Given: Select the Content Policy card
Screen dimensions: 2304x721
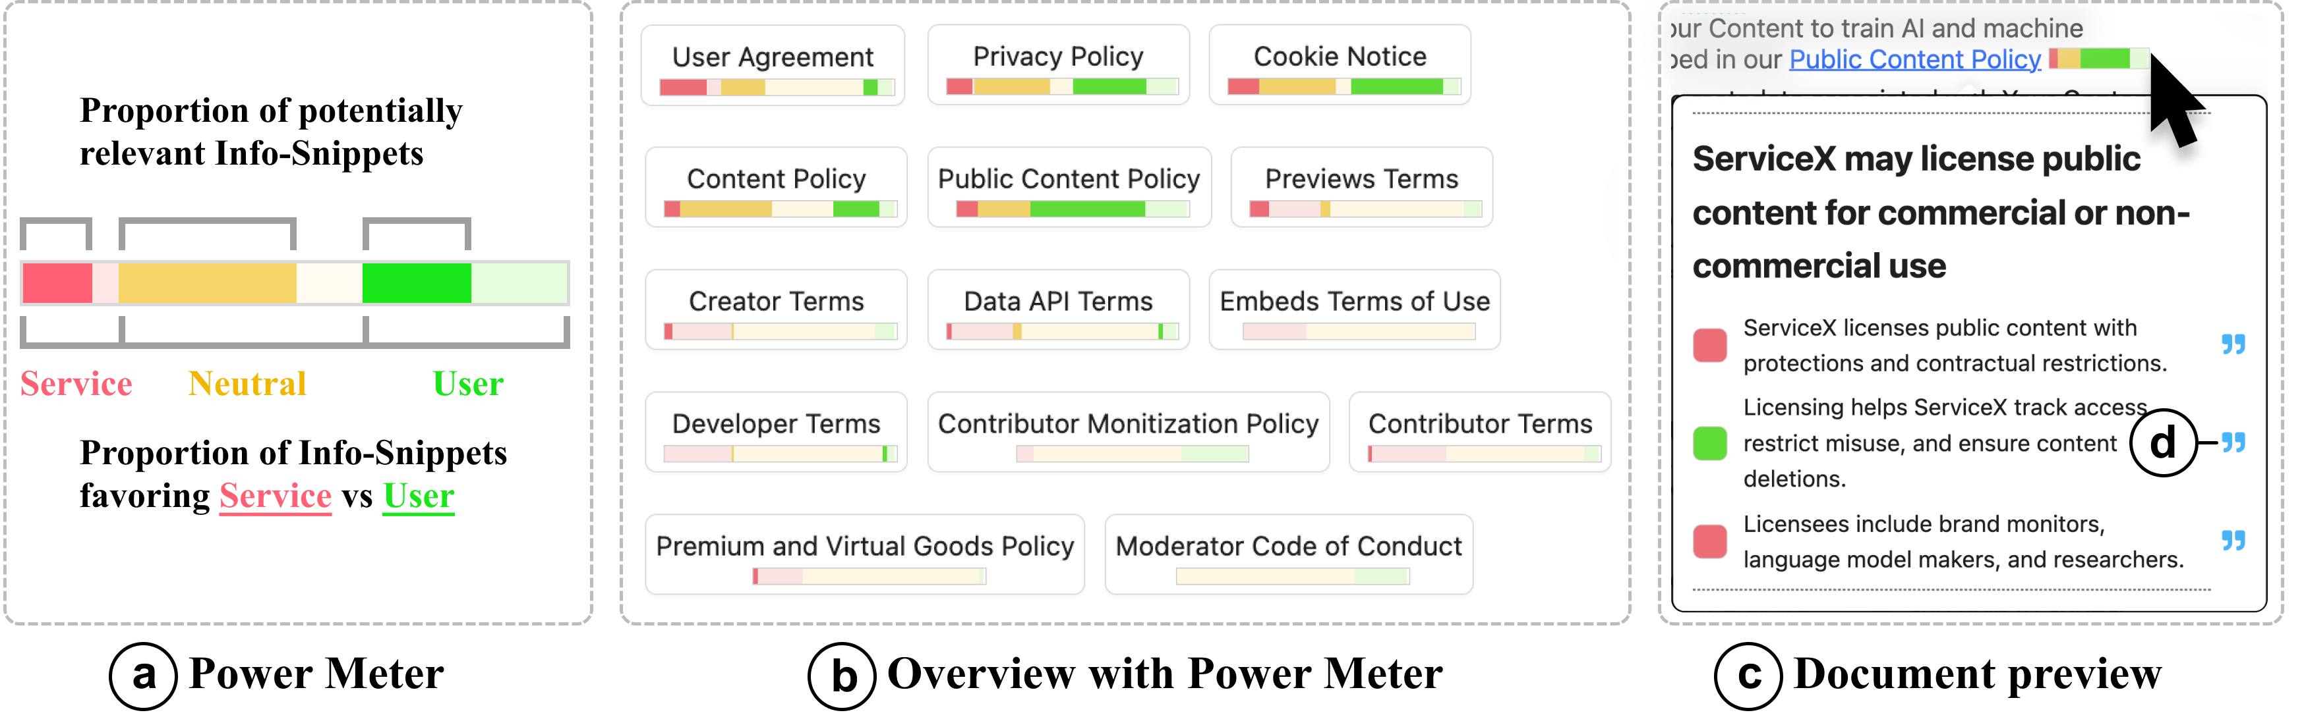Looking at the screenshot, I should click(775, 188).
